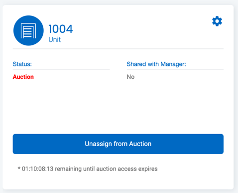The image size is (238, 193).
Task: Click the Status: label
Action: tap(22, 64)
